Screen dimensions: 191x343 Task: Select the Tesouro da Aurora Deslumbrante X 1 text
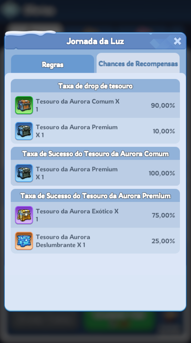pyautogui.click(x=63, y=241)
